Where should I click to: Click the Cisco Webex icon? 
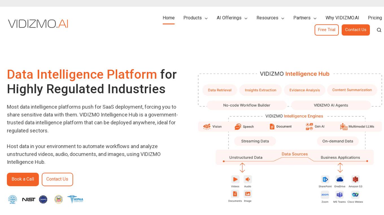355,194
